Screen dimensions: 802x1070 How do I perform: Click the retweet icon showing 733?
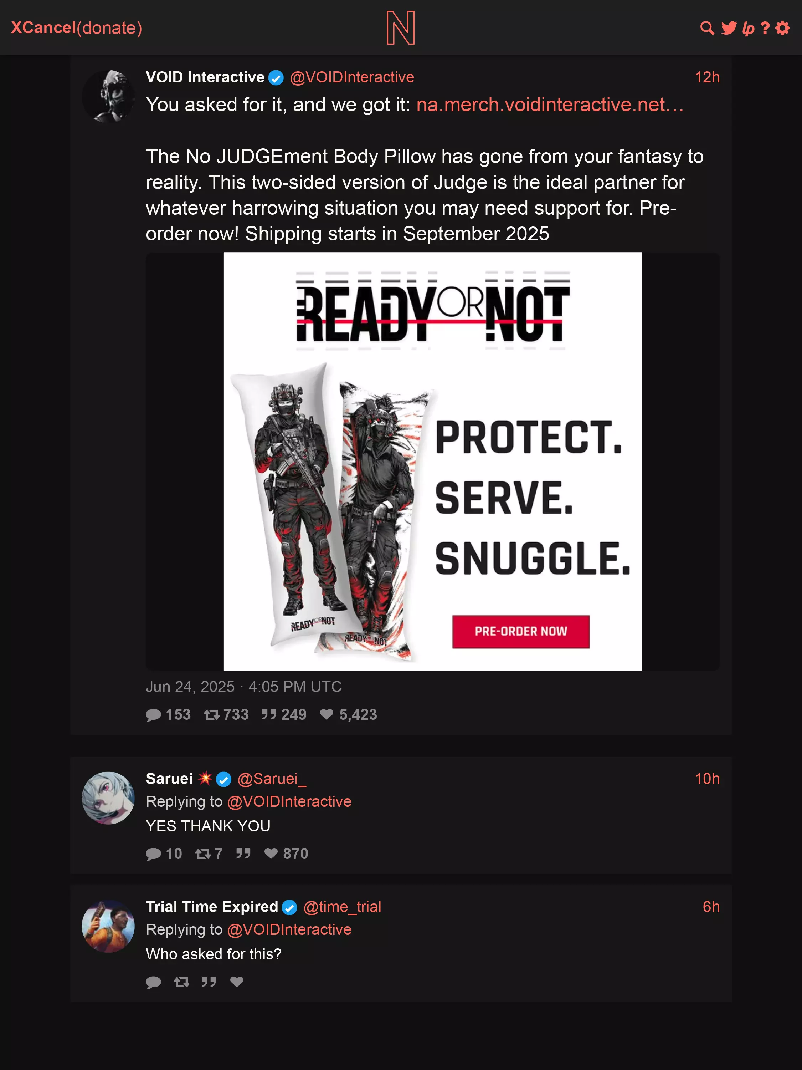211,714
